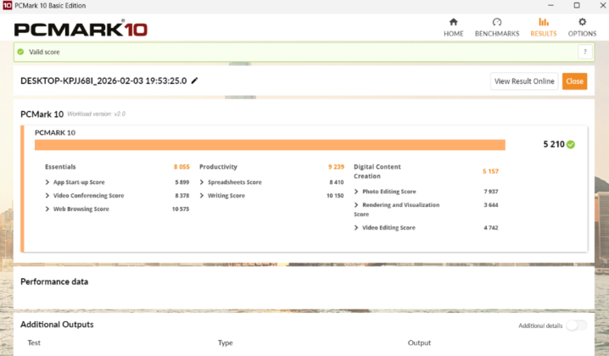Viewport: 609px width, 356px height.
Task: Minimize the PCMark 10 window
Action: 550,5
